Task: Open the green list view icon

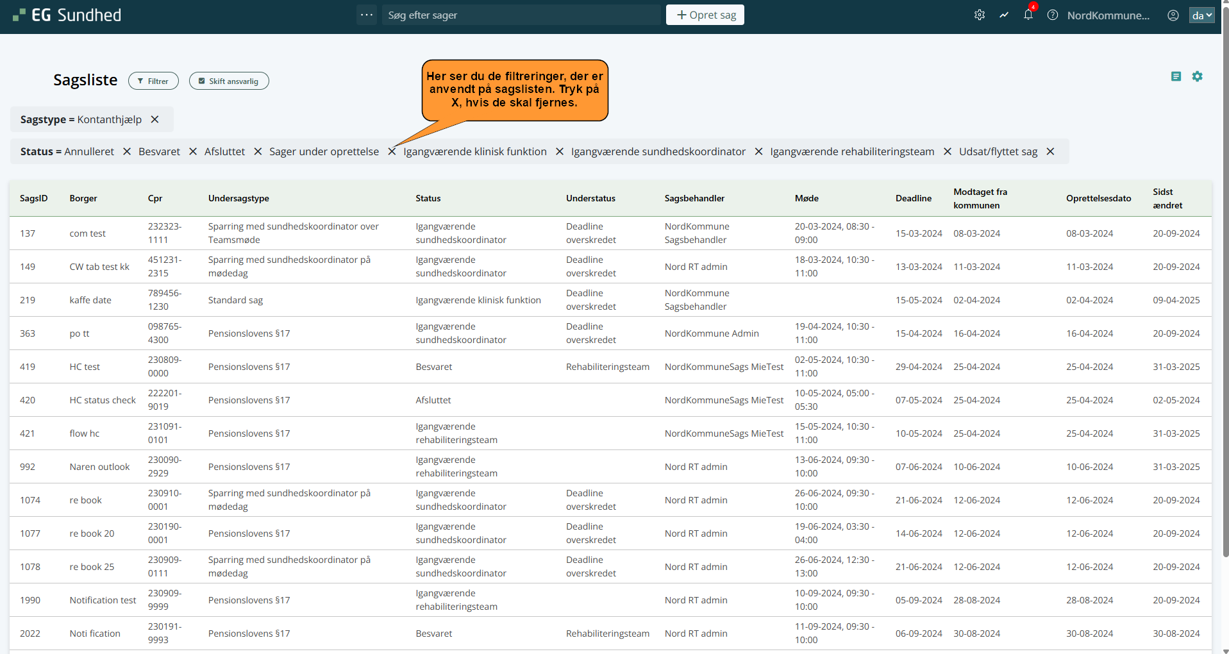Action: pyautogui.click(x=1176, y=76)
